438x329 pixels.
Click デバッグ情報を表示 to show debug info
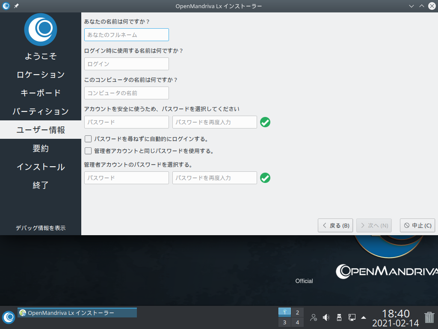[41, 228]
